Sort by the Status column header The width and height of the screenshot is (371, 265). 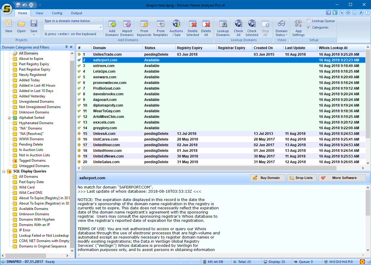coord(159,48)
